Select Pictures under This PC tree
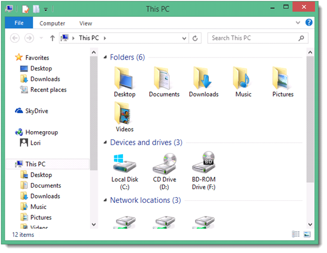The image size is (327, 253). point(35,217)
